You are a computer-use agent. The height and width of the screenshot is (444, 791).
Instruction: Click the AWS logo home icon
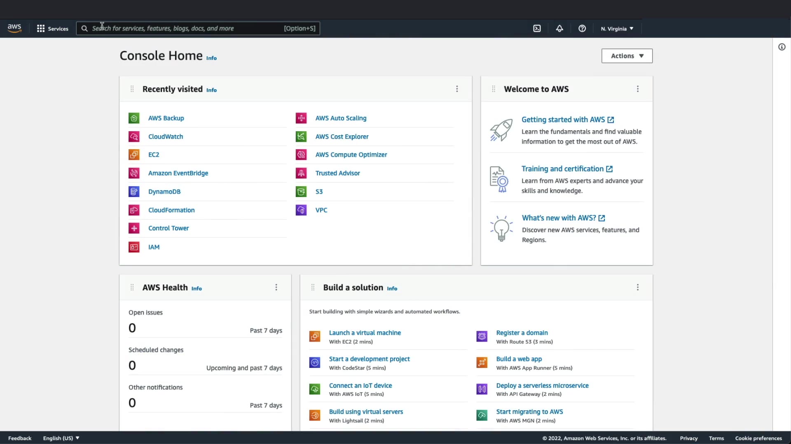[14, 28]
